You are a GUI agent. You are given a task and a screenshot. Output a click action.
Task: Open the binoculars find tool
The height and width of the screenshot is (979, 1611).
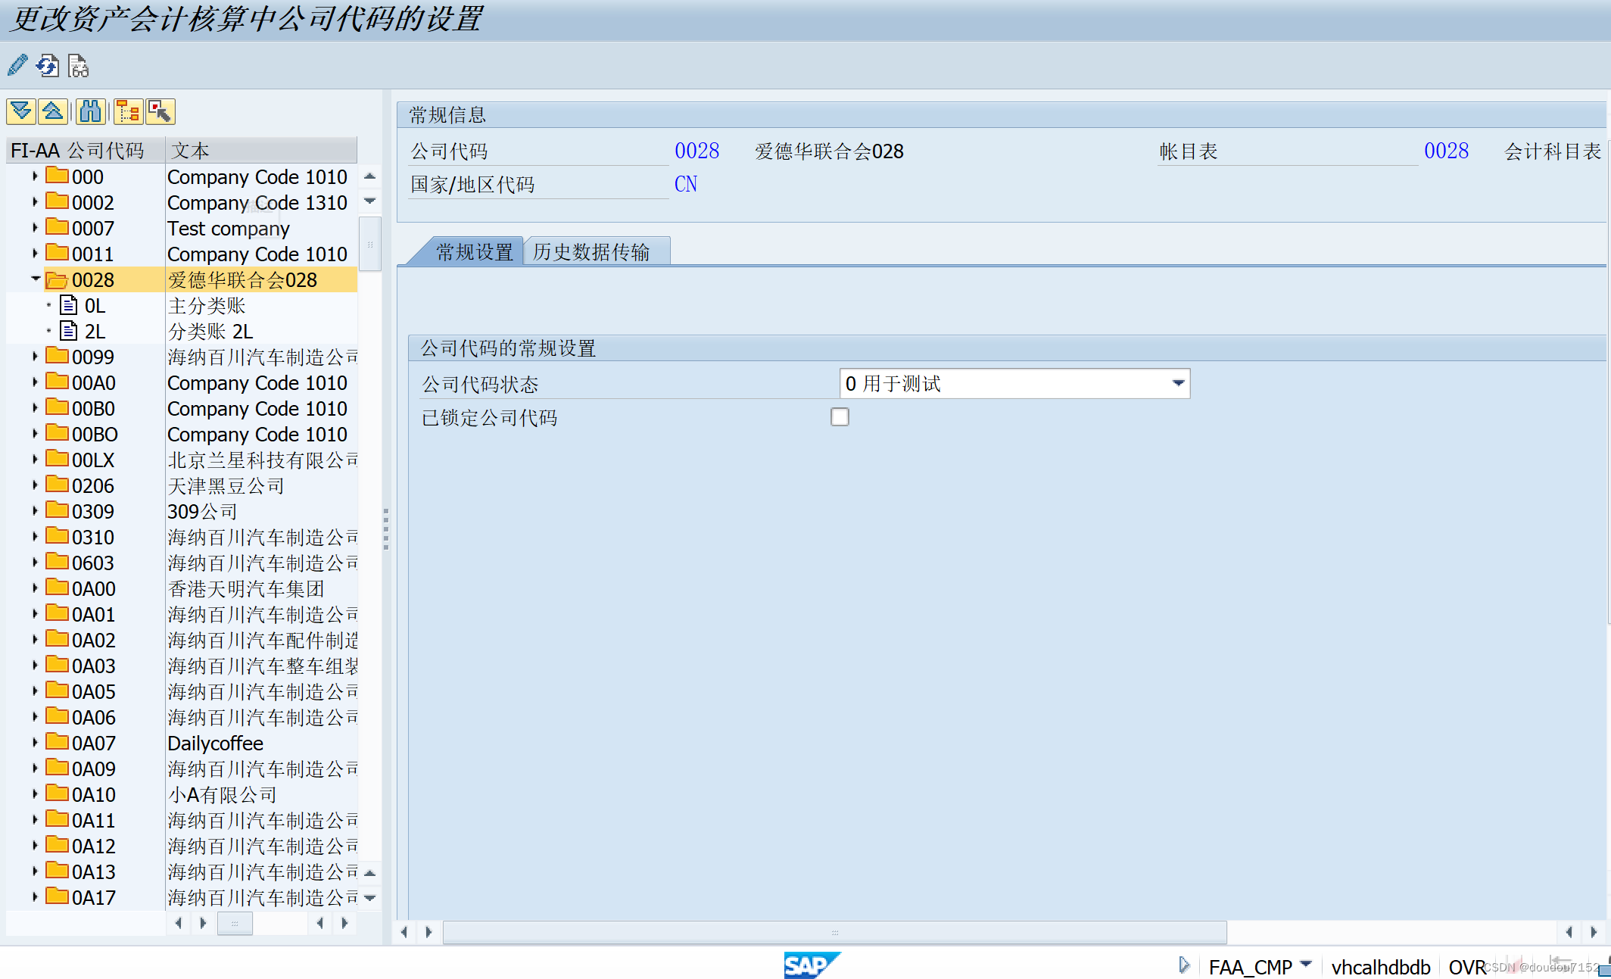click(x=90, y=111)
